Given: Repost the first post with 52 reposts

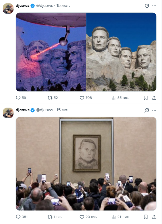Looking at the screenshot, I should pyautogui.click(x=50, y=98).
